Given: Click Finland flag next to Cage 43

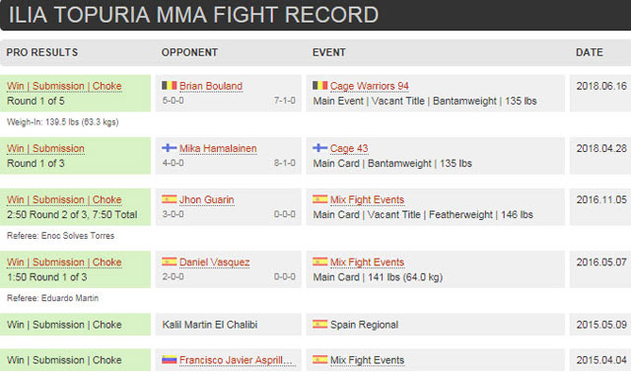Looking at the screenshot, I should pyautogui.click(x=319, y=148).
